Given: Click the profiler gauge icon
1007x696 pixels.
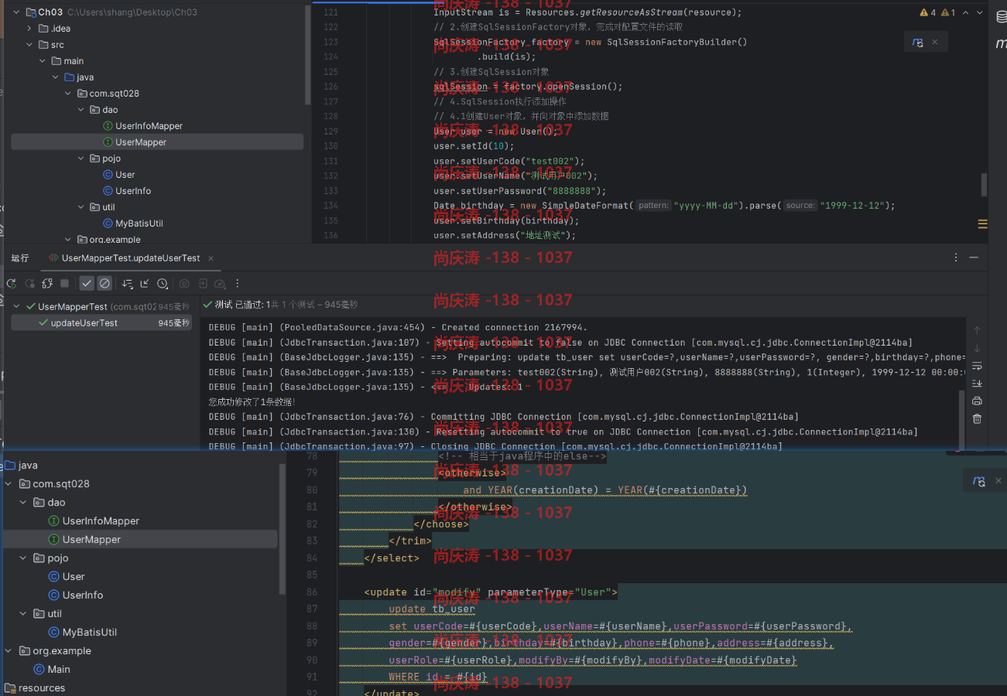Looking at the screenshot, I should pyautogui.click(x=220, y=284).
